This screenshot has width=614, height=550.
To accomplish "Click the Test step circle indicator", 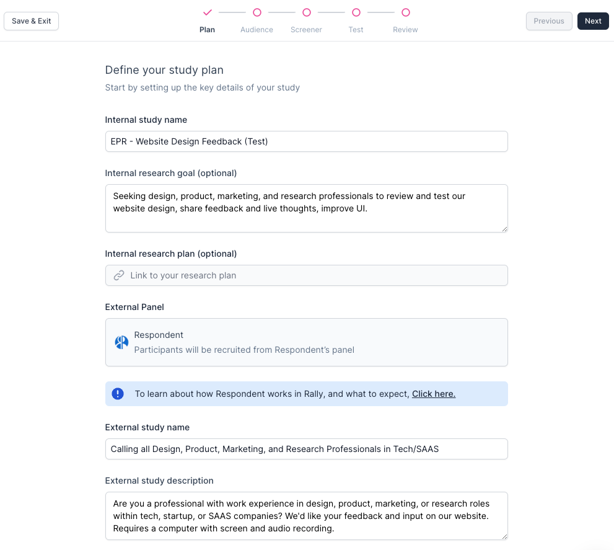I will (356, 12).
